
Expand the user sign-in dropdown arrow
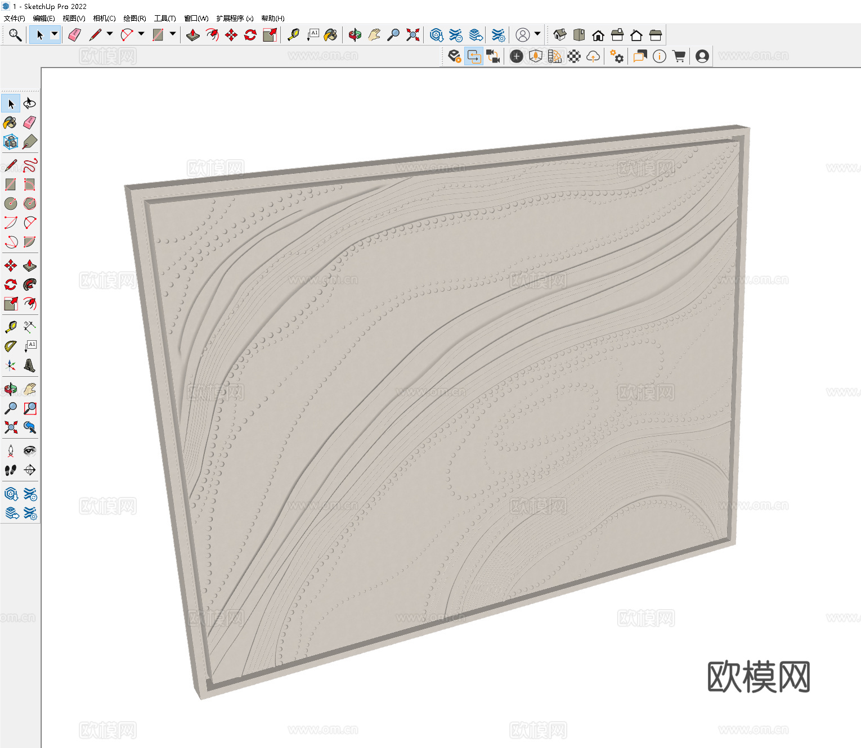537,34
